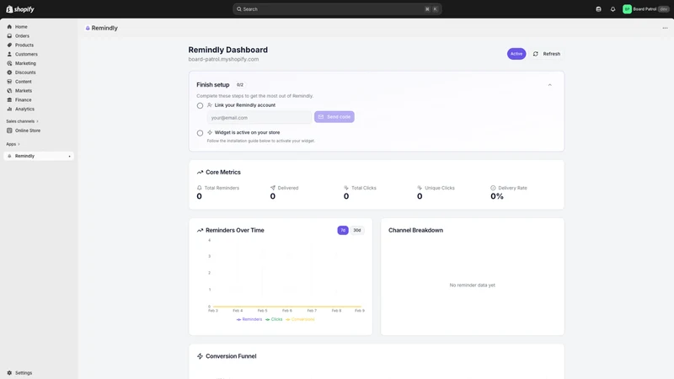Click board-patrol.myshopify.com store text

[x=223, y=59]
